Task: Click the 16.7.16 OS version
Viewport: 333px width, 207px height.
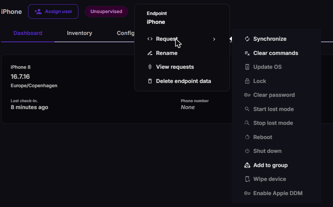Action: pyautogui.click(x=20, y=76)
